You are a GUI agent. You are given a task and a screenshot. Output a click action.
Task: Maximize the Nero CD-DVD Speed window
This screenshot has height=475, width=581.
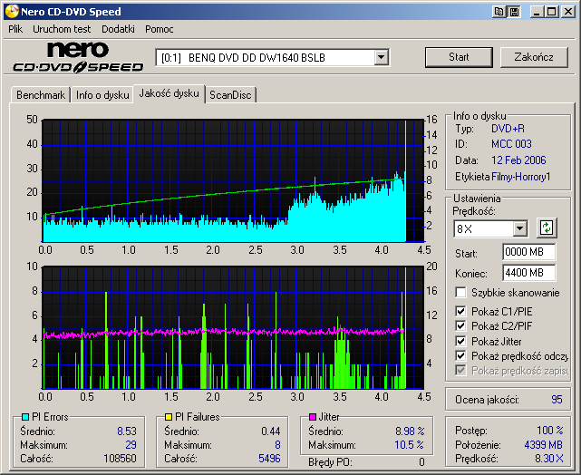552,12
